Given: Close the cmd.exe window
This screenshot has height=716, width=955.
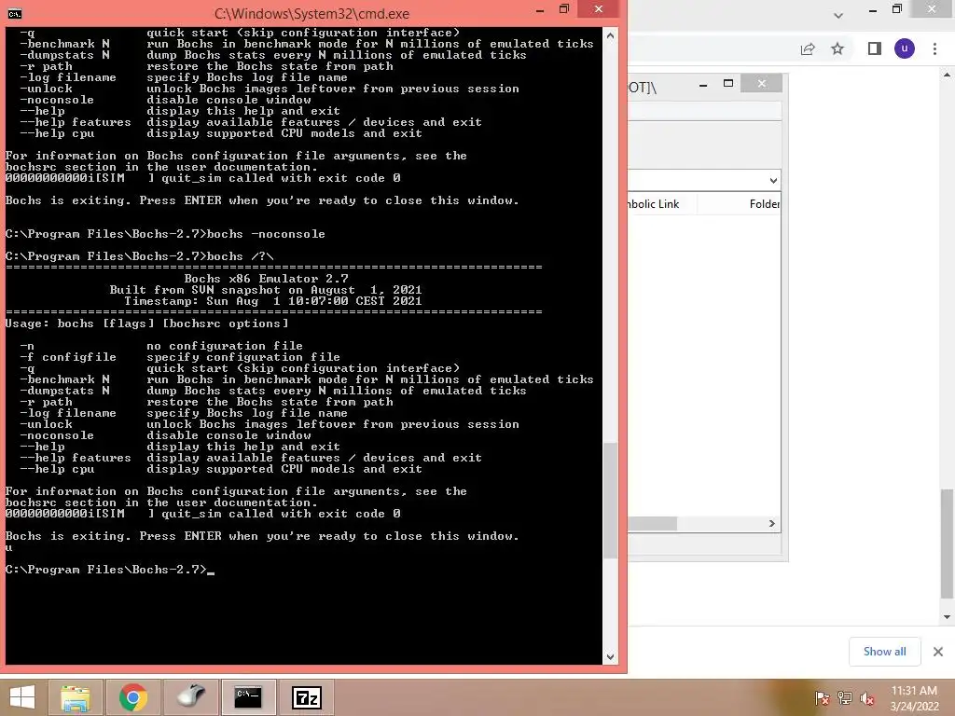Looking at the screenshot, I should point(599,9).
